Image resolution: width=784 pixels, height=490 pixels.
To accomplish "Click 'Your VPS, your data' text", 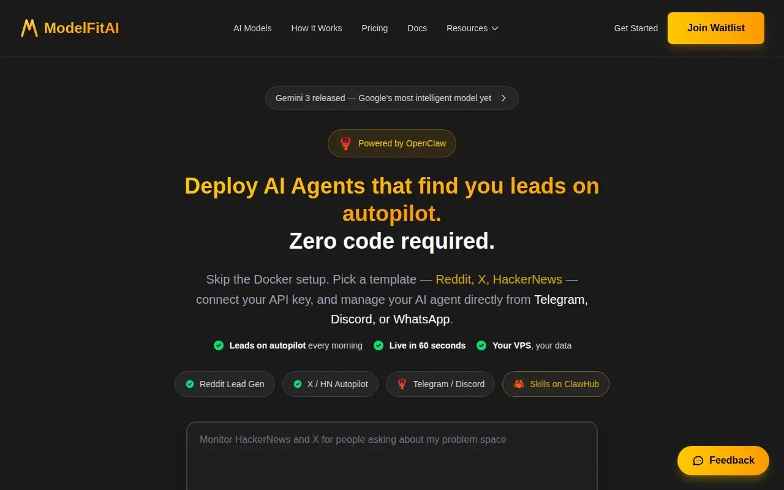I will click(x=532, y=345).
